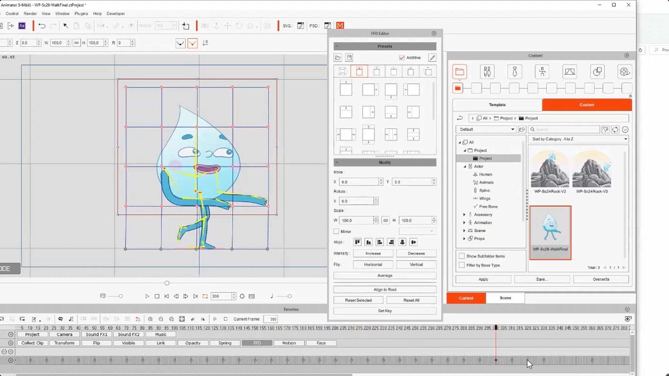Expand the Animation tree node
The width and height of the screenshot is (669, 376).
pos(464,222)
